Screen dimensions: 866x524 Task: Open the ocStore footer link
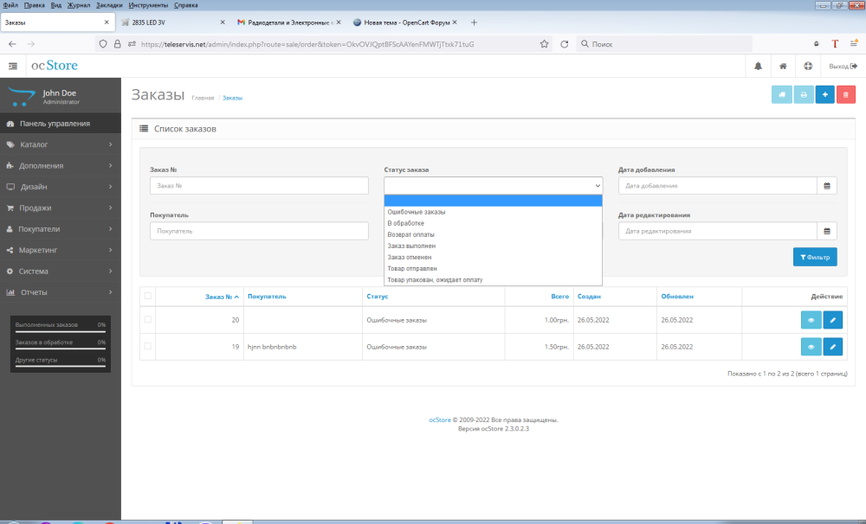pos(440,419)
